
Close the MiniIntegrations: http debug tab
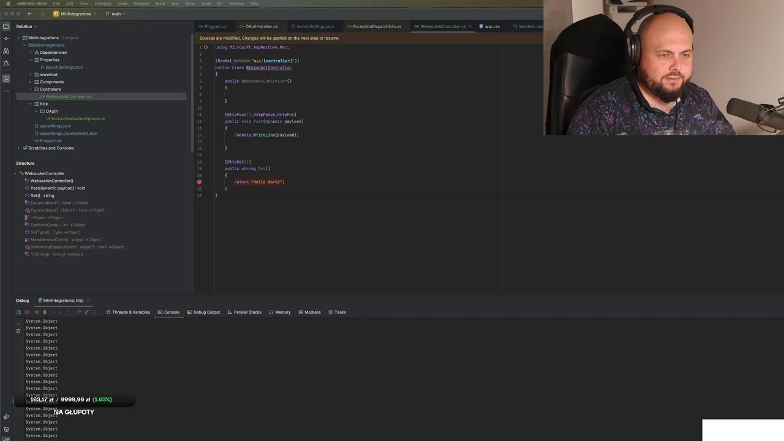pyautogui.click(x=88, y=301)
